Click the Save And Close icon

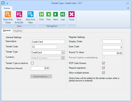(8, 14)
